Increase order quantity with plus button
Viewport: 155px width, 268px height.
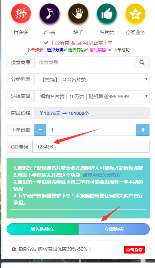(143, 130)
